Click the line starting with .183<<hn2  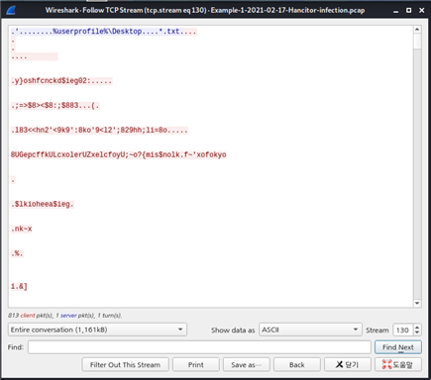99,130
